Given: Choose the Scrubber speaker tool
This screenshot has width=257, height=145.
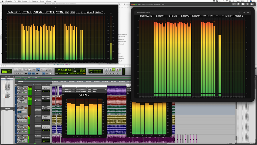Looking at the screenshot, I should (x=47, y=70).
